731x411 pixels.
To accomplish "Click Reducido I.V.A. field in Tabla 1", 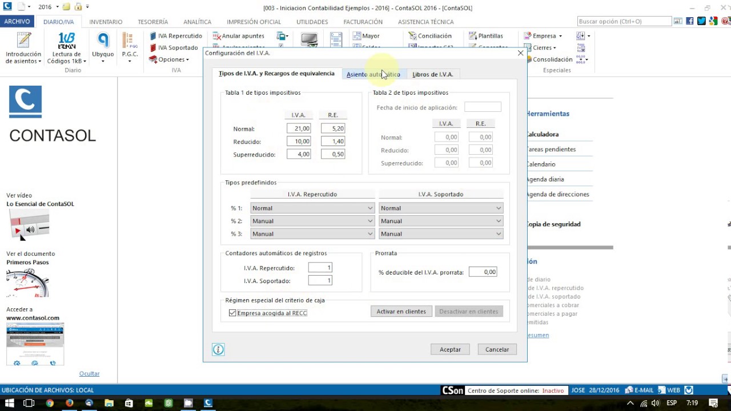I will click(299, 142).
